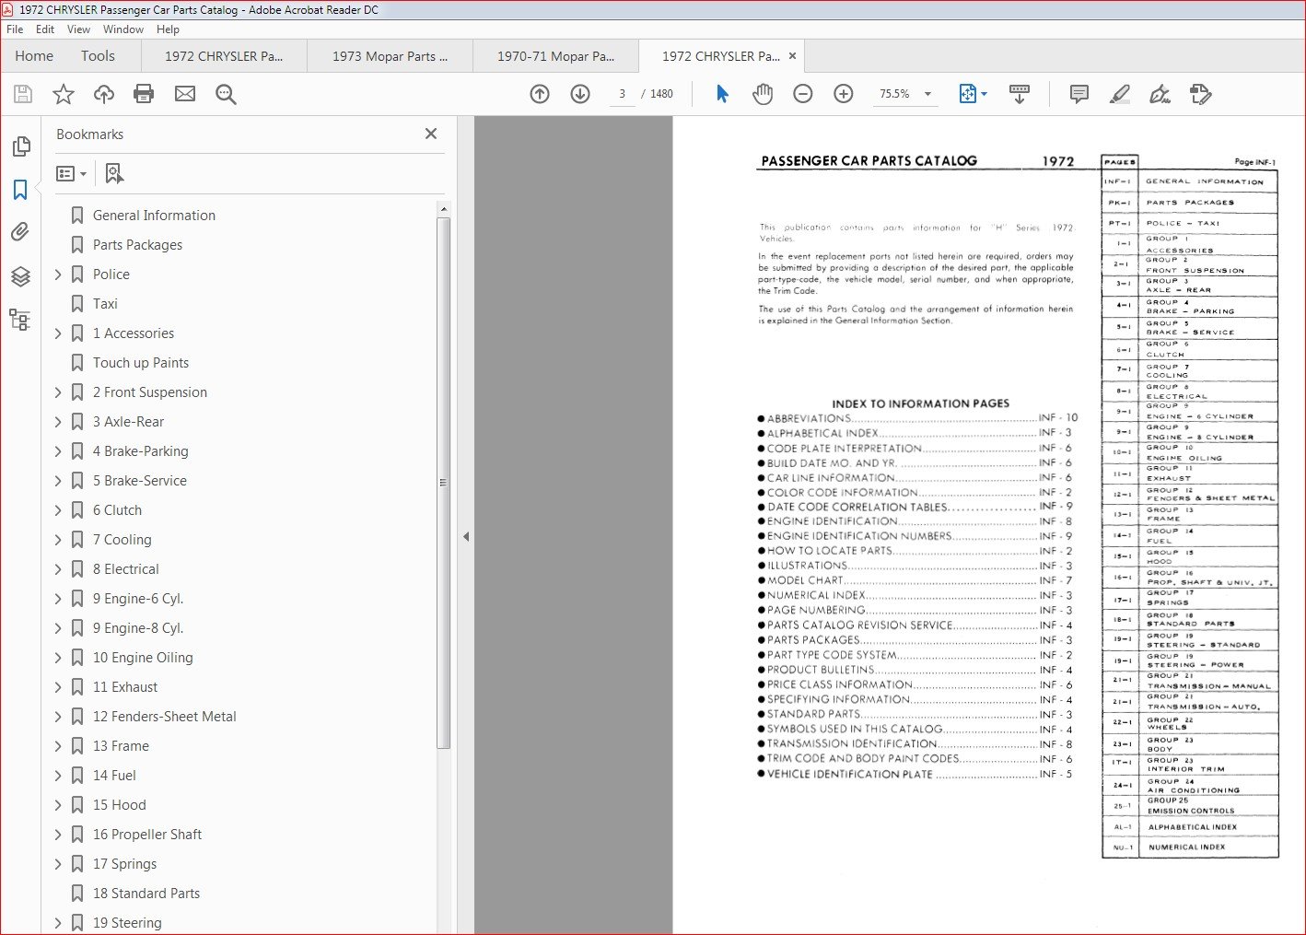Viewport: 1306px width, 935px height.
Task: Expand the 8 Electrical bookmark
Action: (58, 569)
